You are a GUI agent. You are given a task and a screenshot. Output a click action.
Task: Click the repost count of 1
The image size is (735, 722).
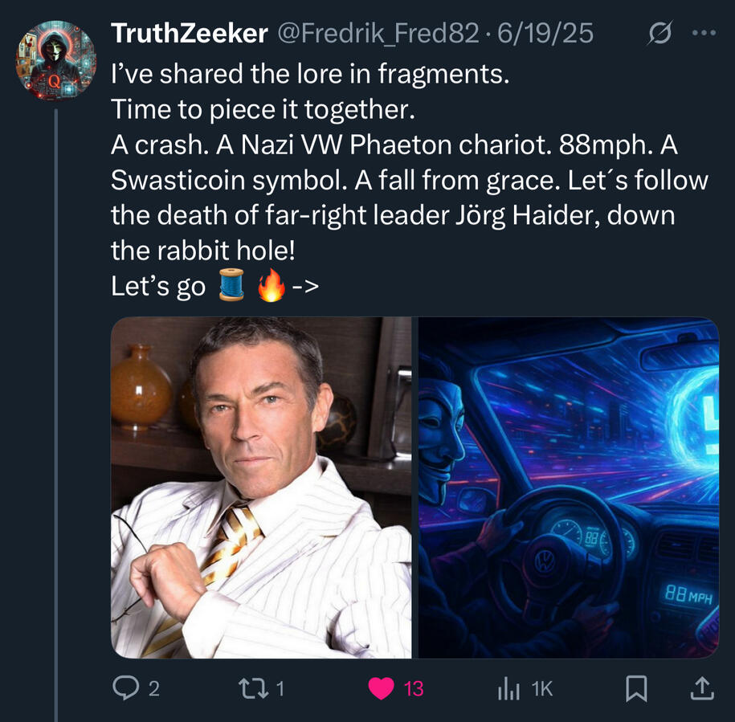[x=281, y=688]
